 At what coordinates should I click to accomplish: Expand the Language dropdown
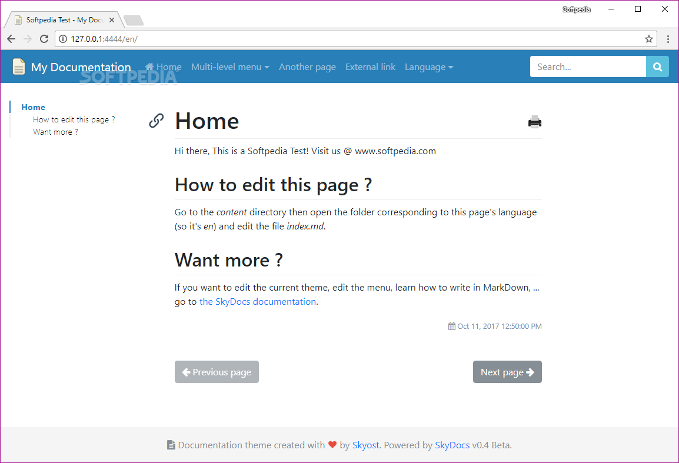click(x=429, y=66)
